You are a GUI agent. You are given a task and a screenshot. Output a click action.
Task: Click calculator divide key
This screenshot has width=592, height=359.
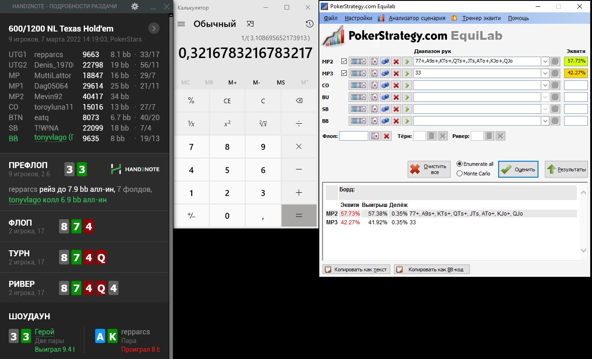pos(299,124)
